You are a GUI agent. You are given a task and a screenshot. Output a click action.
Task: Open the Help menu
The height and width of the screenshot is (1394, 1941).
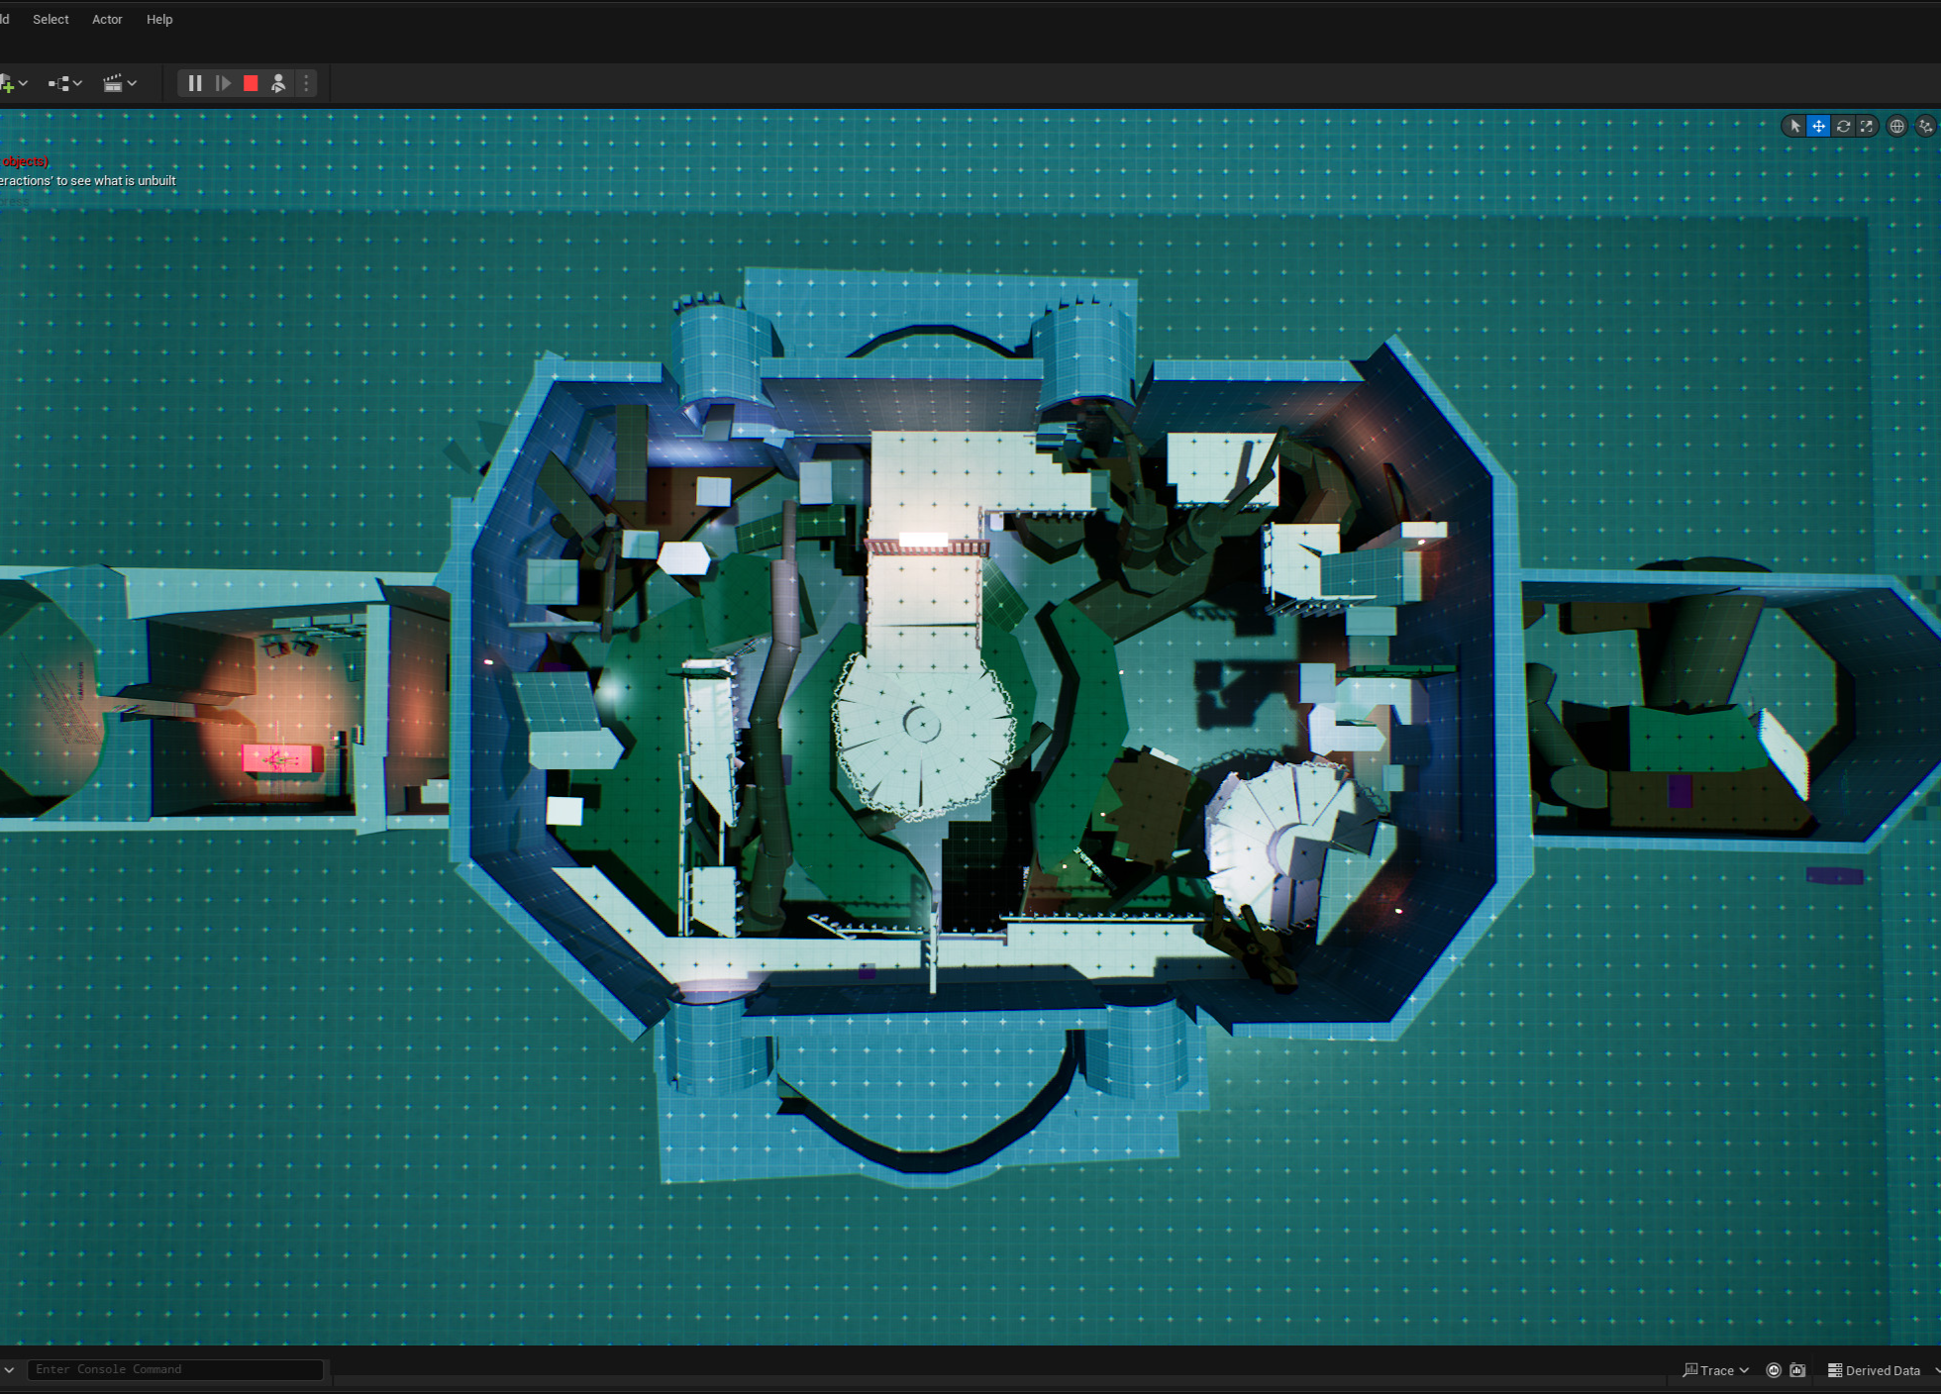point(159,19)
